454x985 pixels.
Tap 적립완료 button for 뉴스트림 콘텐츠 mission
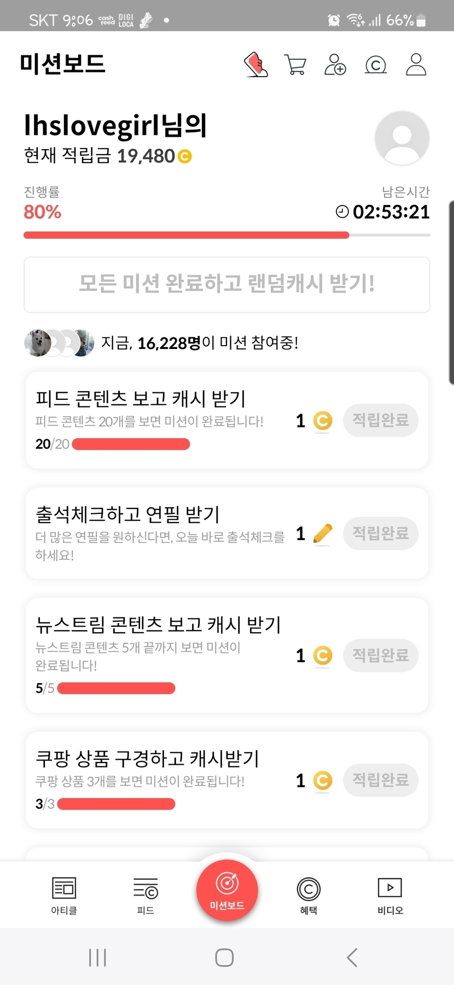(x=381, y=655)
